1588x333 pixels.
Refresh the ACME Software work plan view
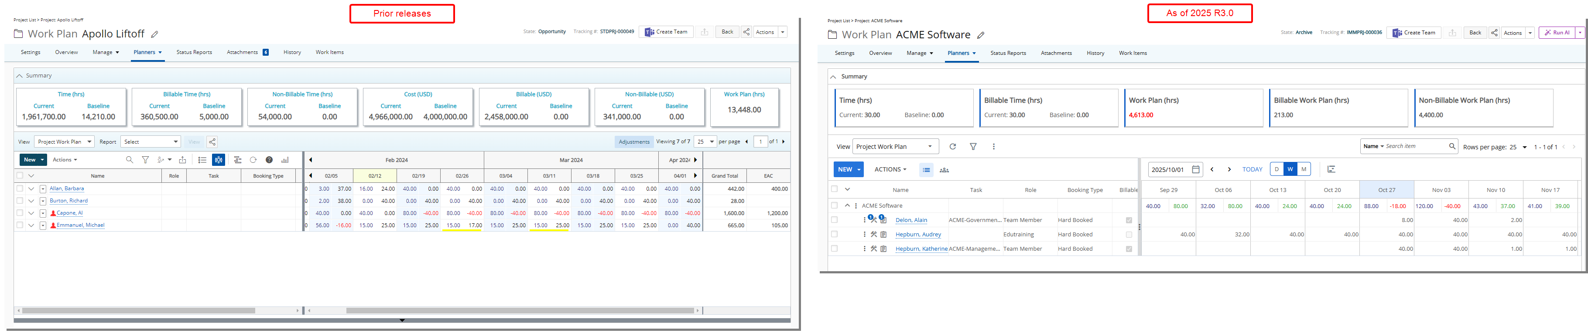coord(952,147)
